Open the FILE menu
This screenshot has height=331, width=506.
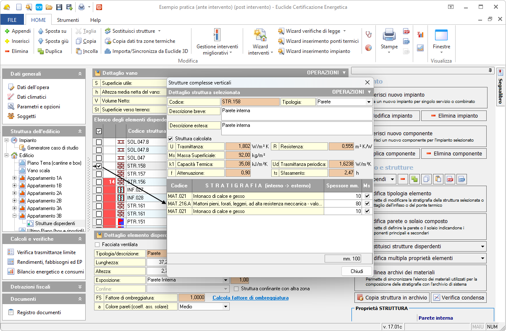pos(12,20)
